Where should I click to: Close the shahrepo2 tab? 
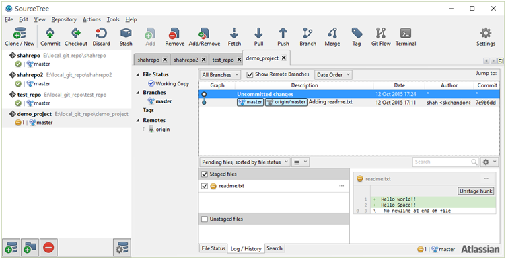click(203, 60)
